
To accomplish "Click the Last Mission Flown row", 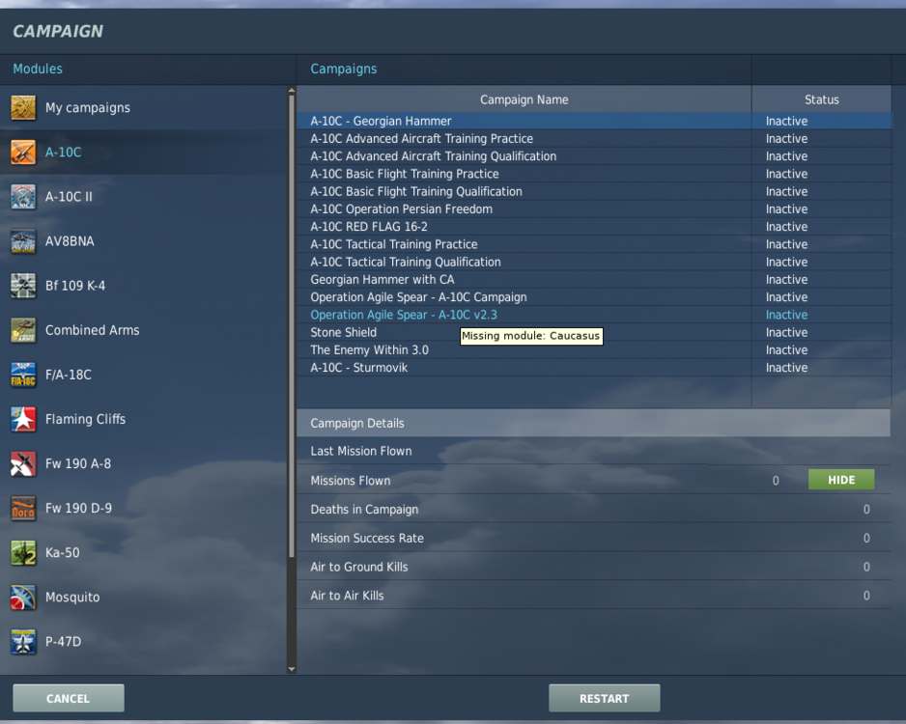I will click(593, 451).
